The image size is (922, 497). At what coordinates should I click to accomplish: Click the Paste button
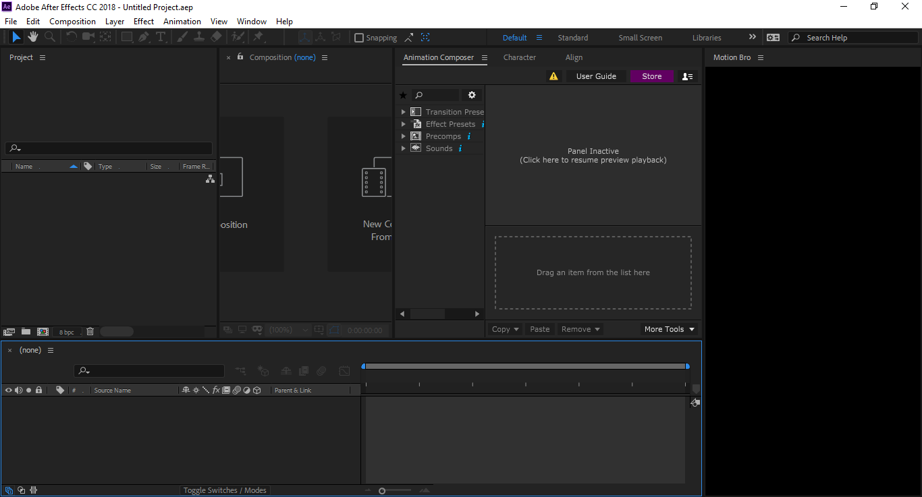540,329
